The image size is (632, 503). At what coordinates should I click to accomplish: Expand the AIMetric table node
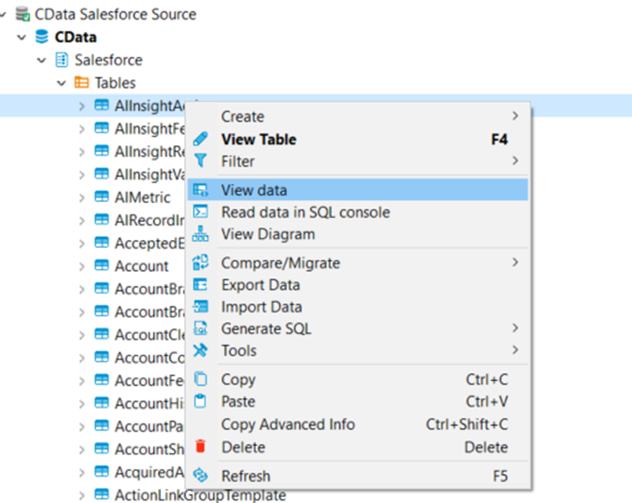tap(81, 197)
